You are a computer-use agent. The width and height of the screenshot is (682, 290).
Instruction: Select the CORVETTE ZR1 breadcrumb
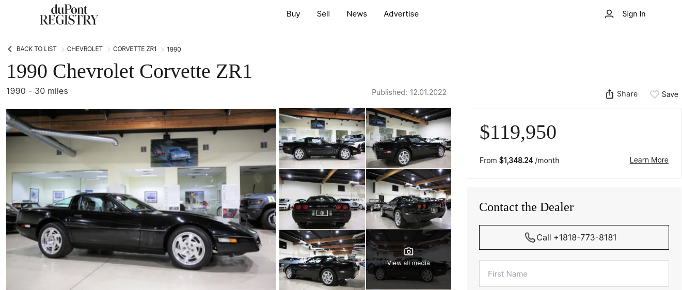(135, 49)
